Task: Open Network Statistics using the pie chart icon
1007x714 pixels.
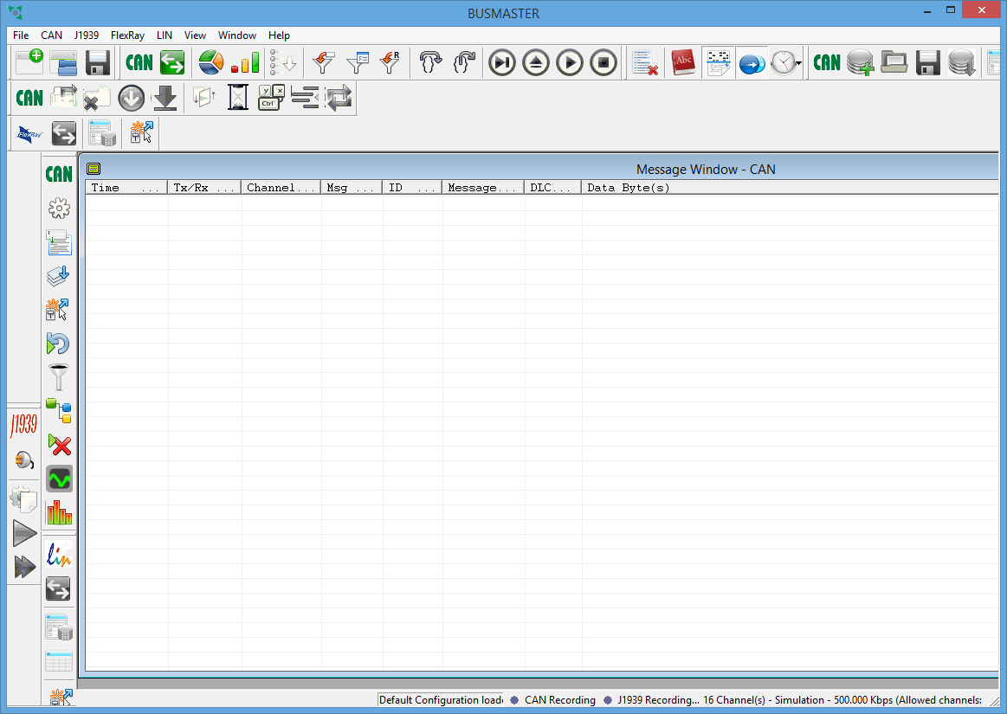Action: (211, 62)
